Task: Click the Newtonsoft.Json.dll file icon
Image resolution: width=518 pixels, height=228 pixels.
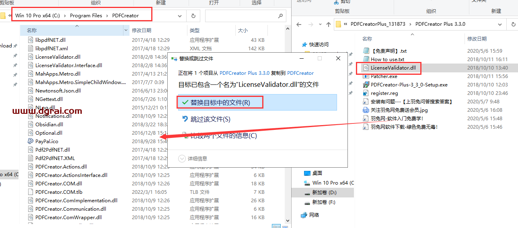Action: 31,90
